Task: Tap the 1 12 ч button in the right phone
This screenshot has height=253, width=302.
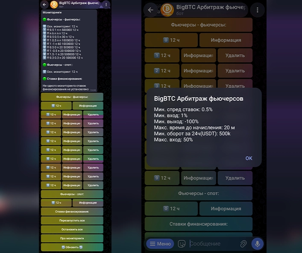Action: (162, 55)
